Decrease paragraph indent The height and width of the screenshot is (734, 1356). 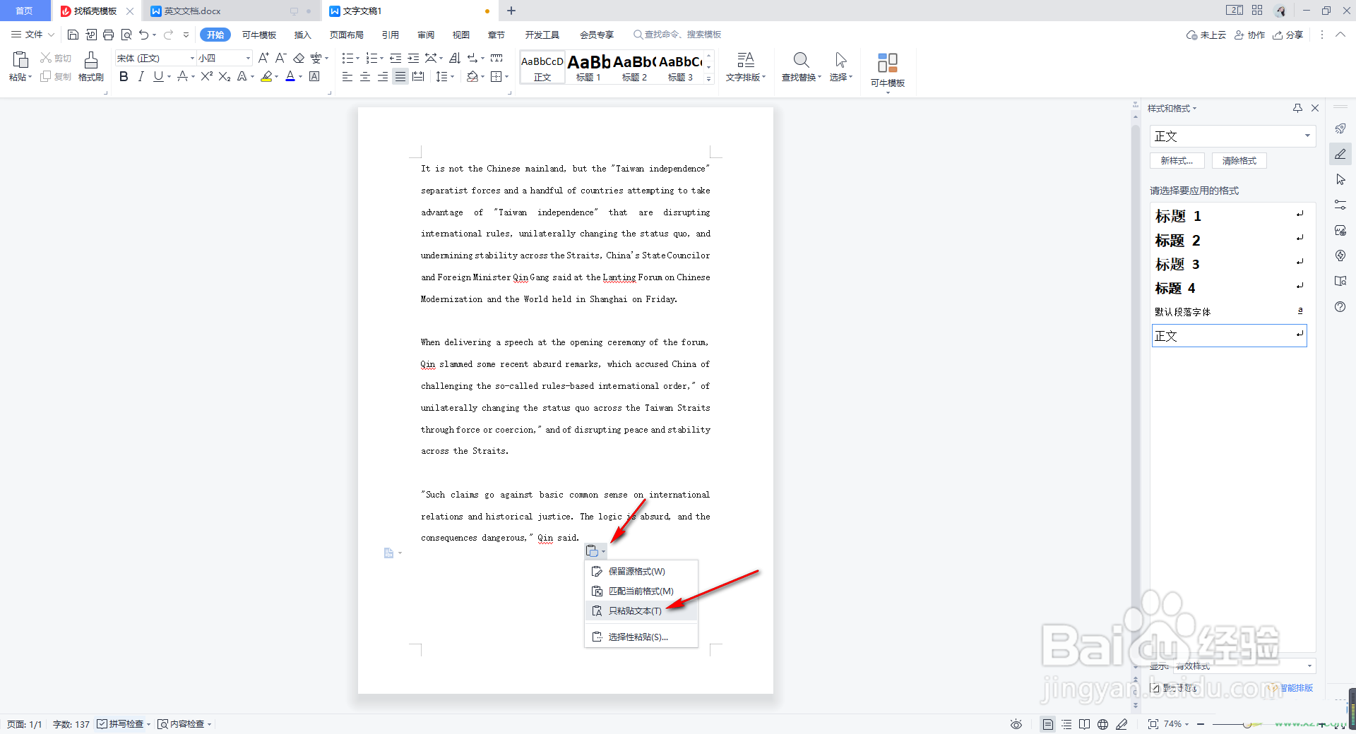point(395,58)
